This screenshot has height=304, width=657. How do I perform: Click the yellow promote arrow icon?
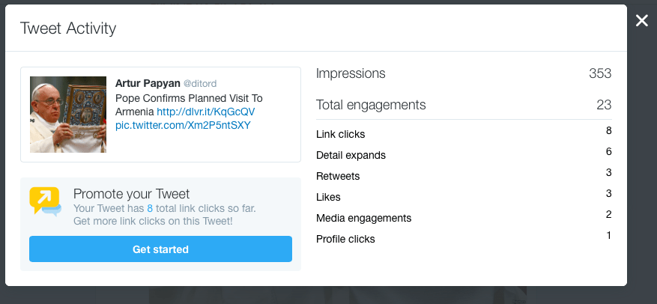[x=45, y=201]
